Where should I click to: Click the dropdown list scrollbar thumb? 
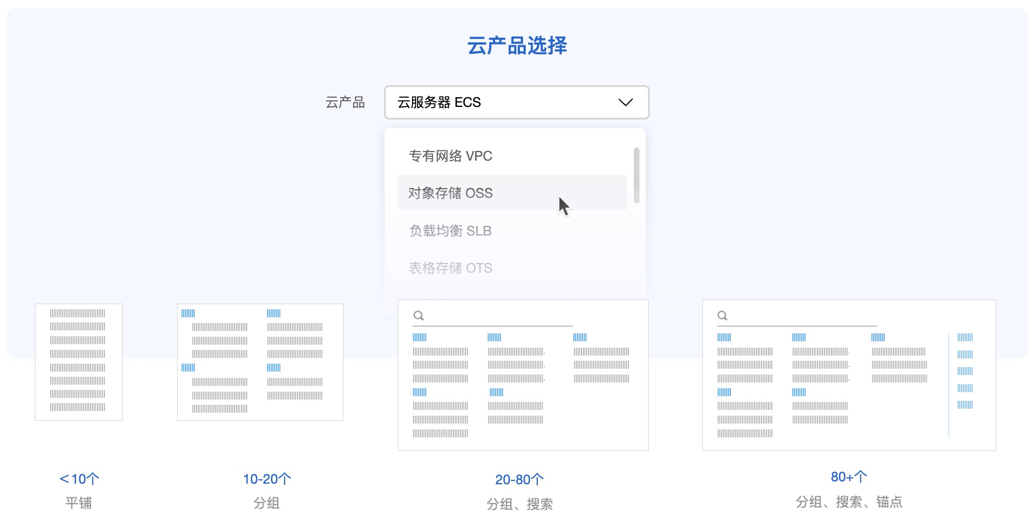636,175
